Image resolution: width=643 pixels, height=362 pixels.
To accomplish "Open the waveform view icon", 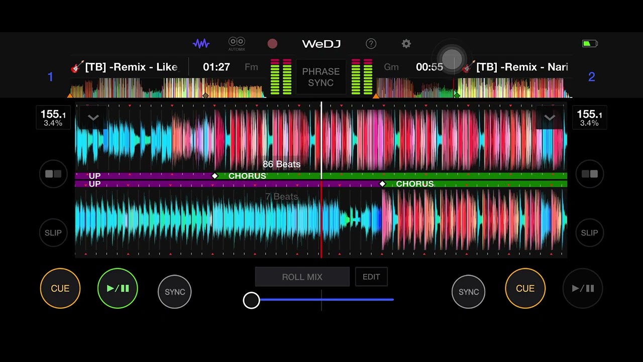I will [x=201, y=44].
